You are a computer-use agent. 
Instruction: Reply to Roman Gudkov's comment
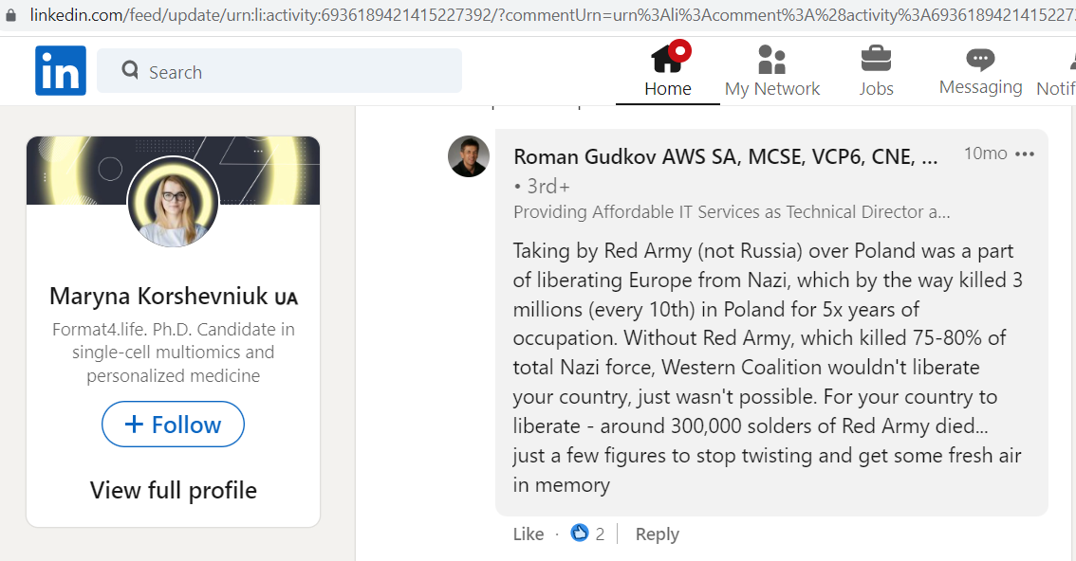(x=657, y=534)
